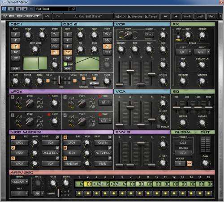Click the VCF slope 24dB button

pyautogui.click(x=149, y=34)
